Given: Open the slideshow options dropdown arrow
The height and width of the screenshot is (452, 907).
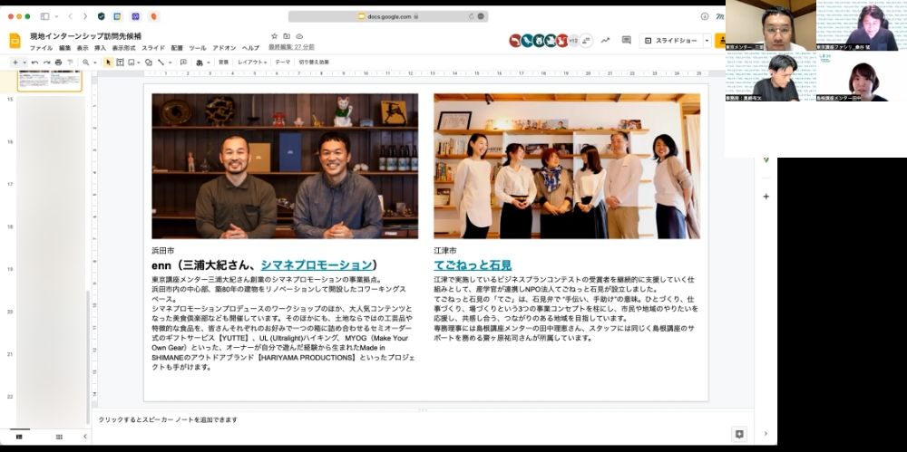Looking at the screenshot, I should click(x=707, y=41).
